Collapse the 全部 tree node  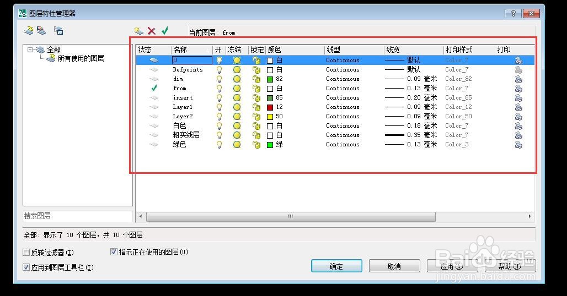coord(30,50)
